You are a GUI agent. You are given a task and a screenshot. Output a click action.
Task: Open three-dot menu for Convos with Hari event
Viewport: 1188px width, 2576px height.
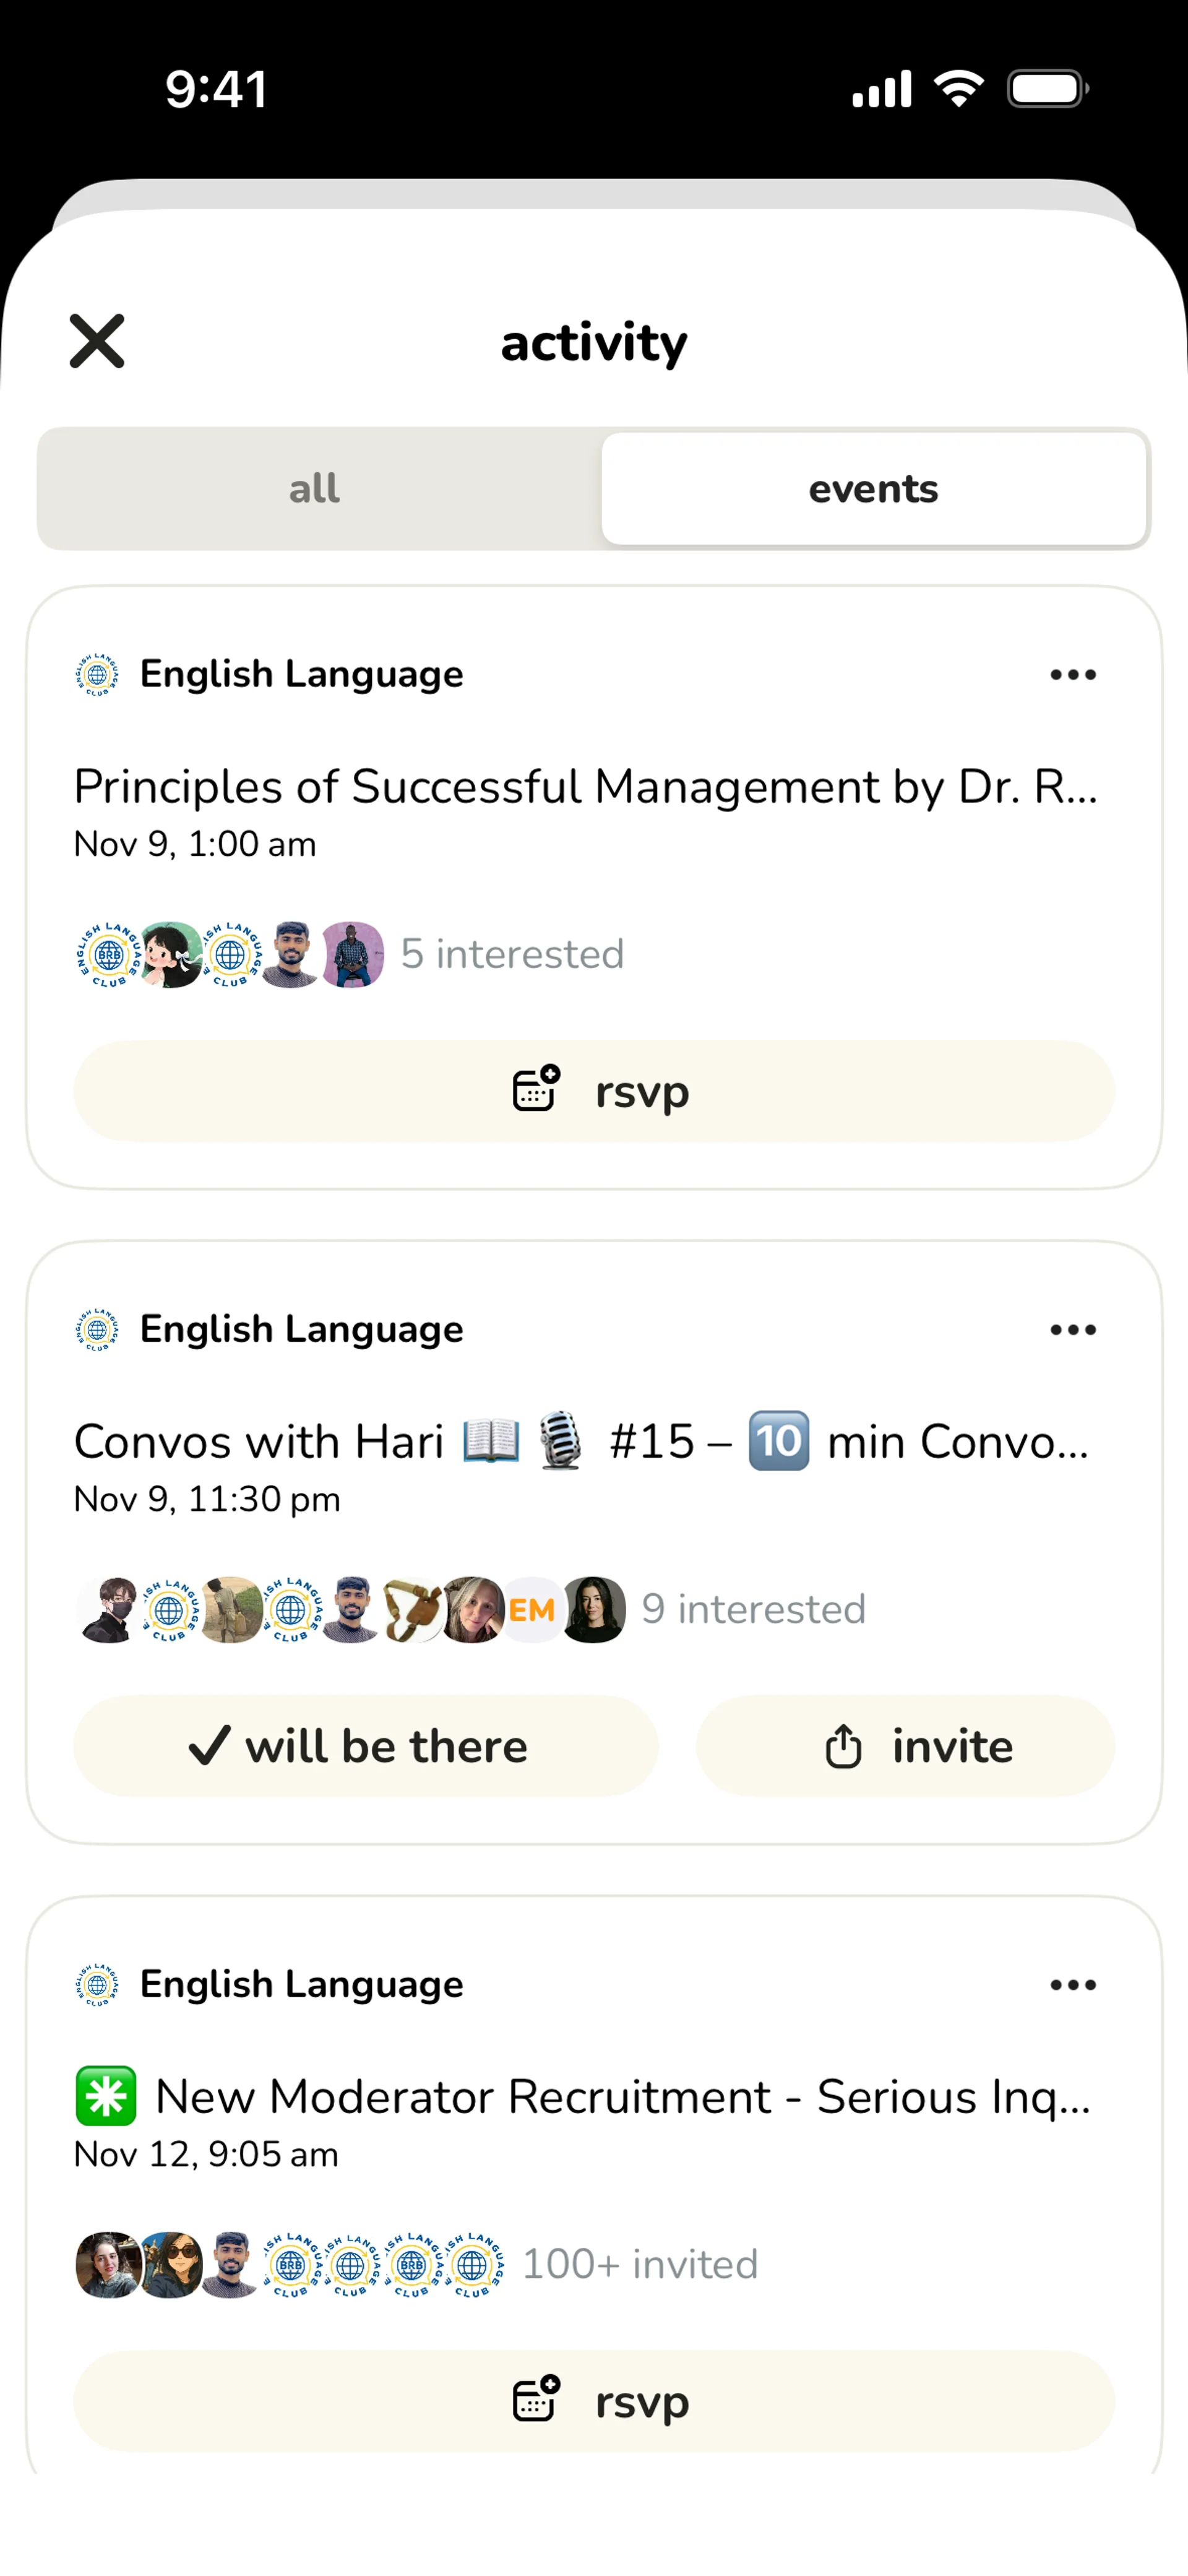click(x=1073, y=1330)
